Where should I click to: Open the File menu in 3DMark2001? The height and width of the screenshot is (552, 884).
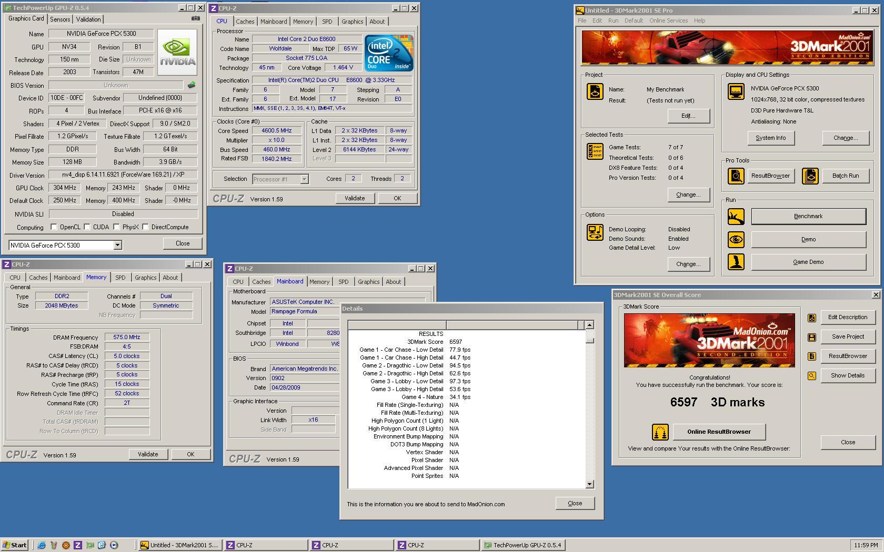[582, 21]
